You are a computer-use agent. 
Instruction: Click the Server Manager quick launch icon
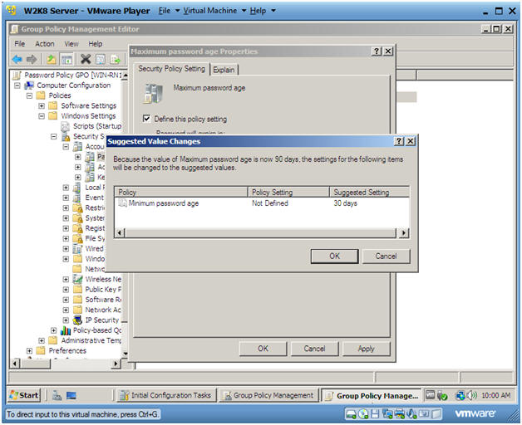pyautogui.click(x=57, y=395)
